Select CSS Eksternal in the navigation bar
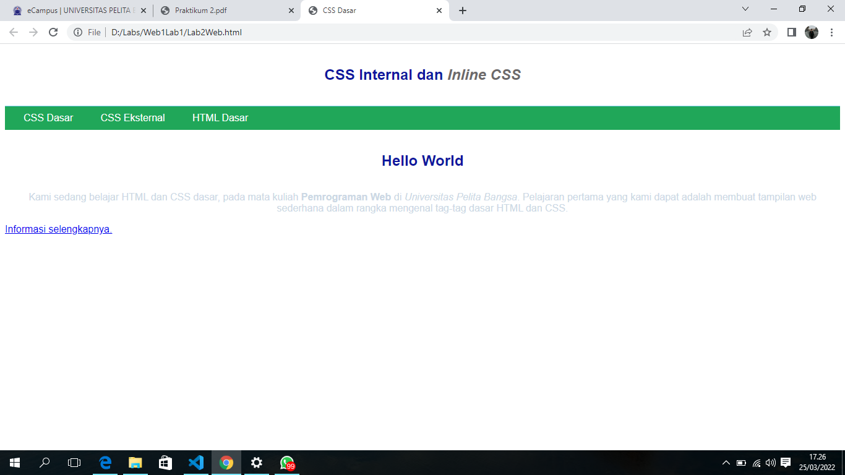 click(132, 118)
